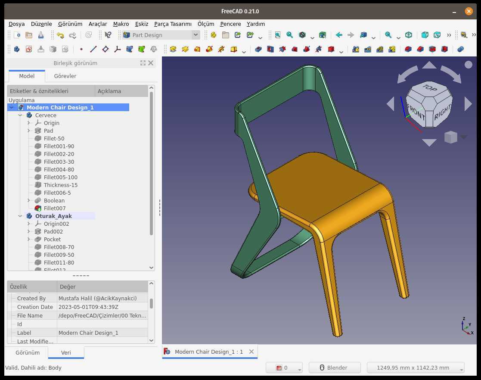Click the Fit all view icon
This screenshot has height=380, width=481.
tap(278, 35)
